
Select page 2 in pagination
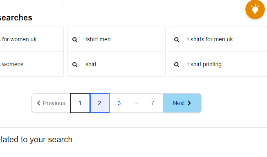100,103
